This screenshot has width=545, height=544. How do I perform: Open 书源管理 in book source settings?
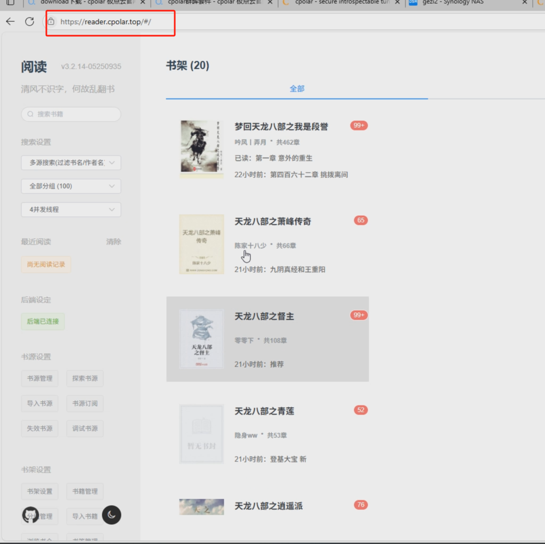click(39, 378)
